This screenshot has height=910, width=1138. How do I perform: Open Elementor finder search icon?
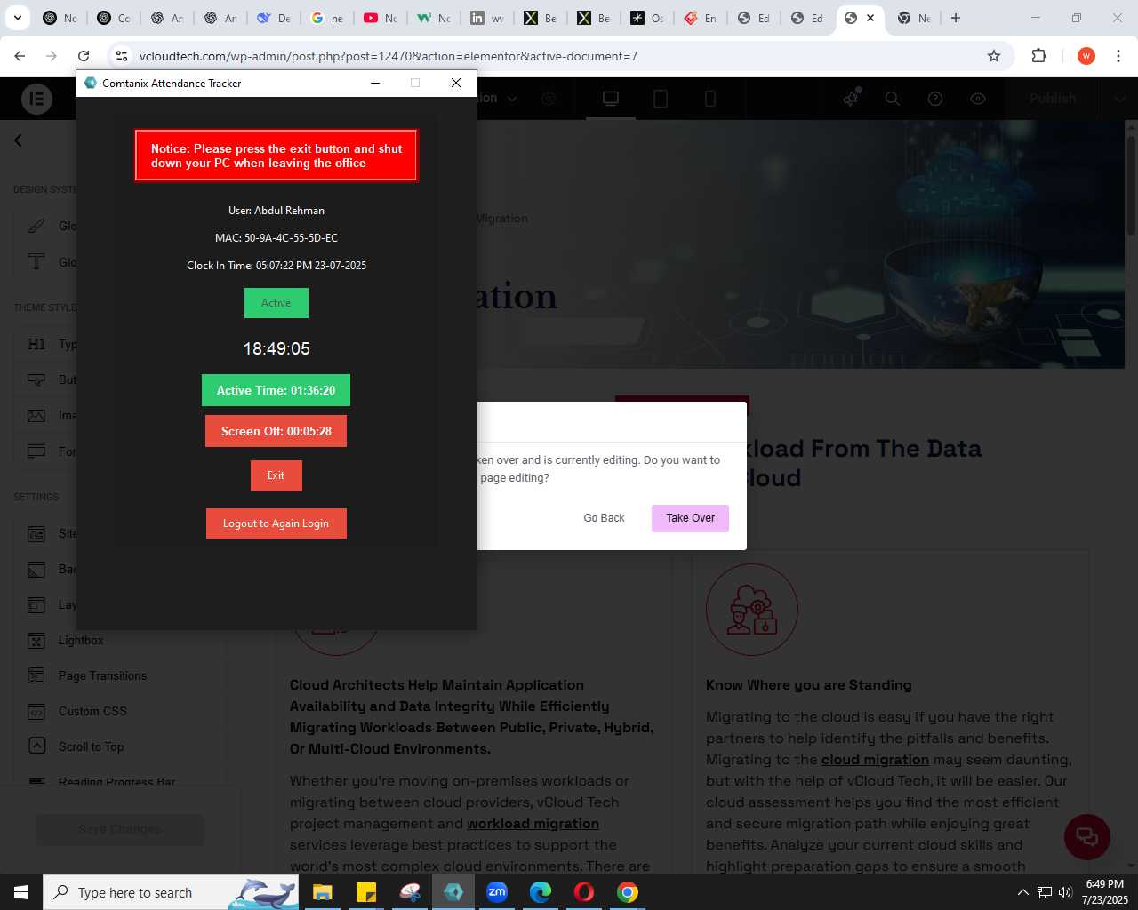[x=893, y=99]
